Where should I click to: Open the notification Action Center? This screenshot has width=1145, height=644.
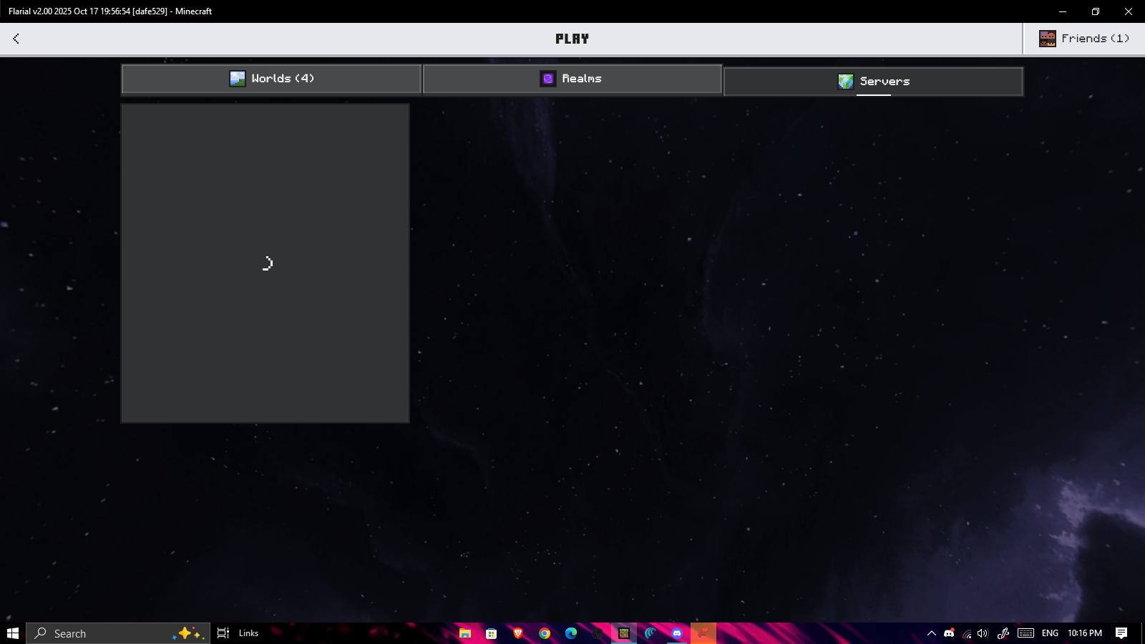tap(1121, 633)
